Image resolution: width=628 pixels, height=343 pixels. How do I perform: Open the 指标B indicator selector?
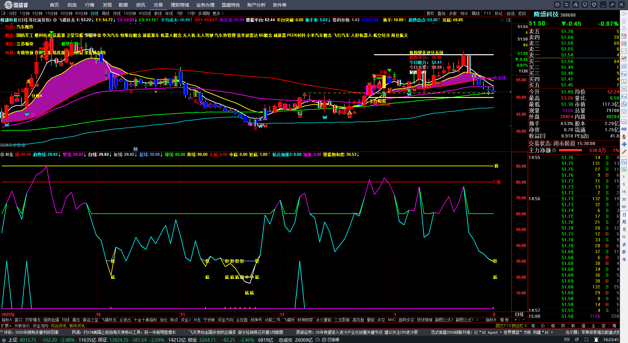[491, 320]
